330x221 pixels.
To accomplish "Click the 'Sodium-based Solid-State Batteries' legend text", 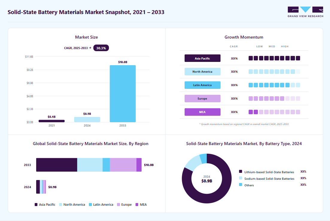I will [269, 179].
